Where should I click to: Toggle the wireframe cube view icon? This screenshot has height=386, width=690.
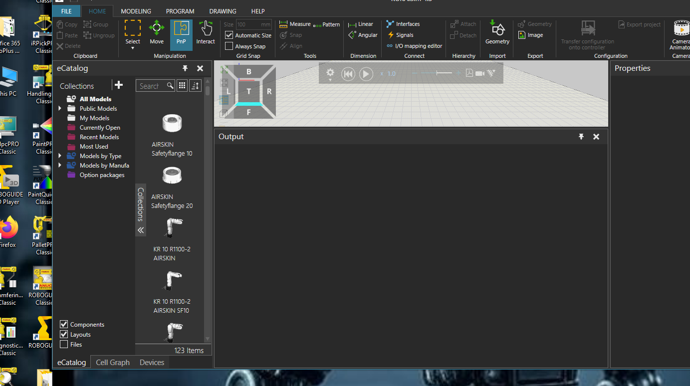pos(224,114)
